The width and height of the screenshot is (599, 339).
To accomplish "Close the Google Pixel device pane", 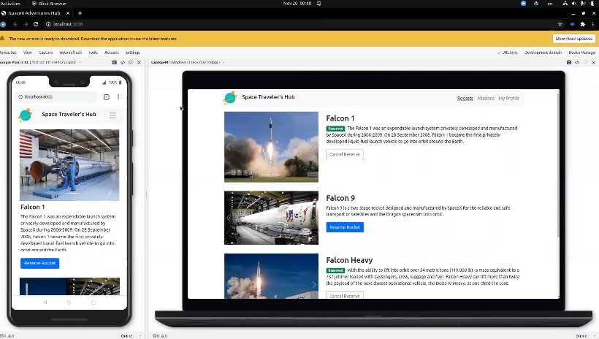I will point(139,62).
